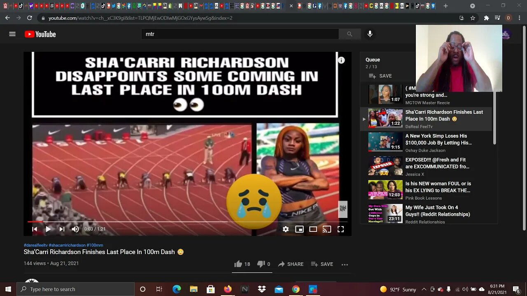Open the player settings gear
The image size is (527, 296).
pyautogui.click(x=286, y=229)
